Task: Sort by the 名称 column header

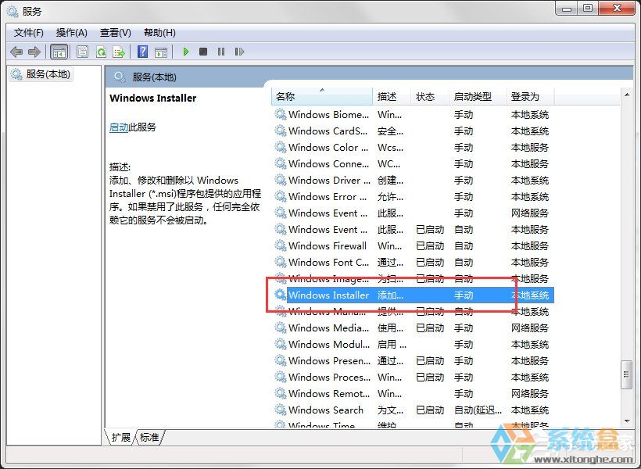Action: click(322, 96)
